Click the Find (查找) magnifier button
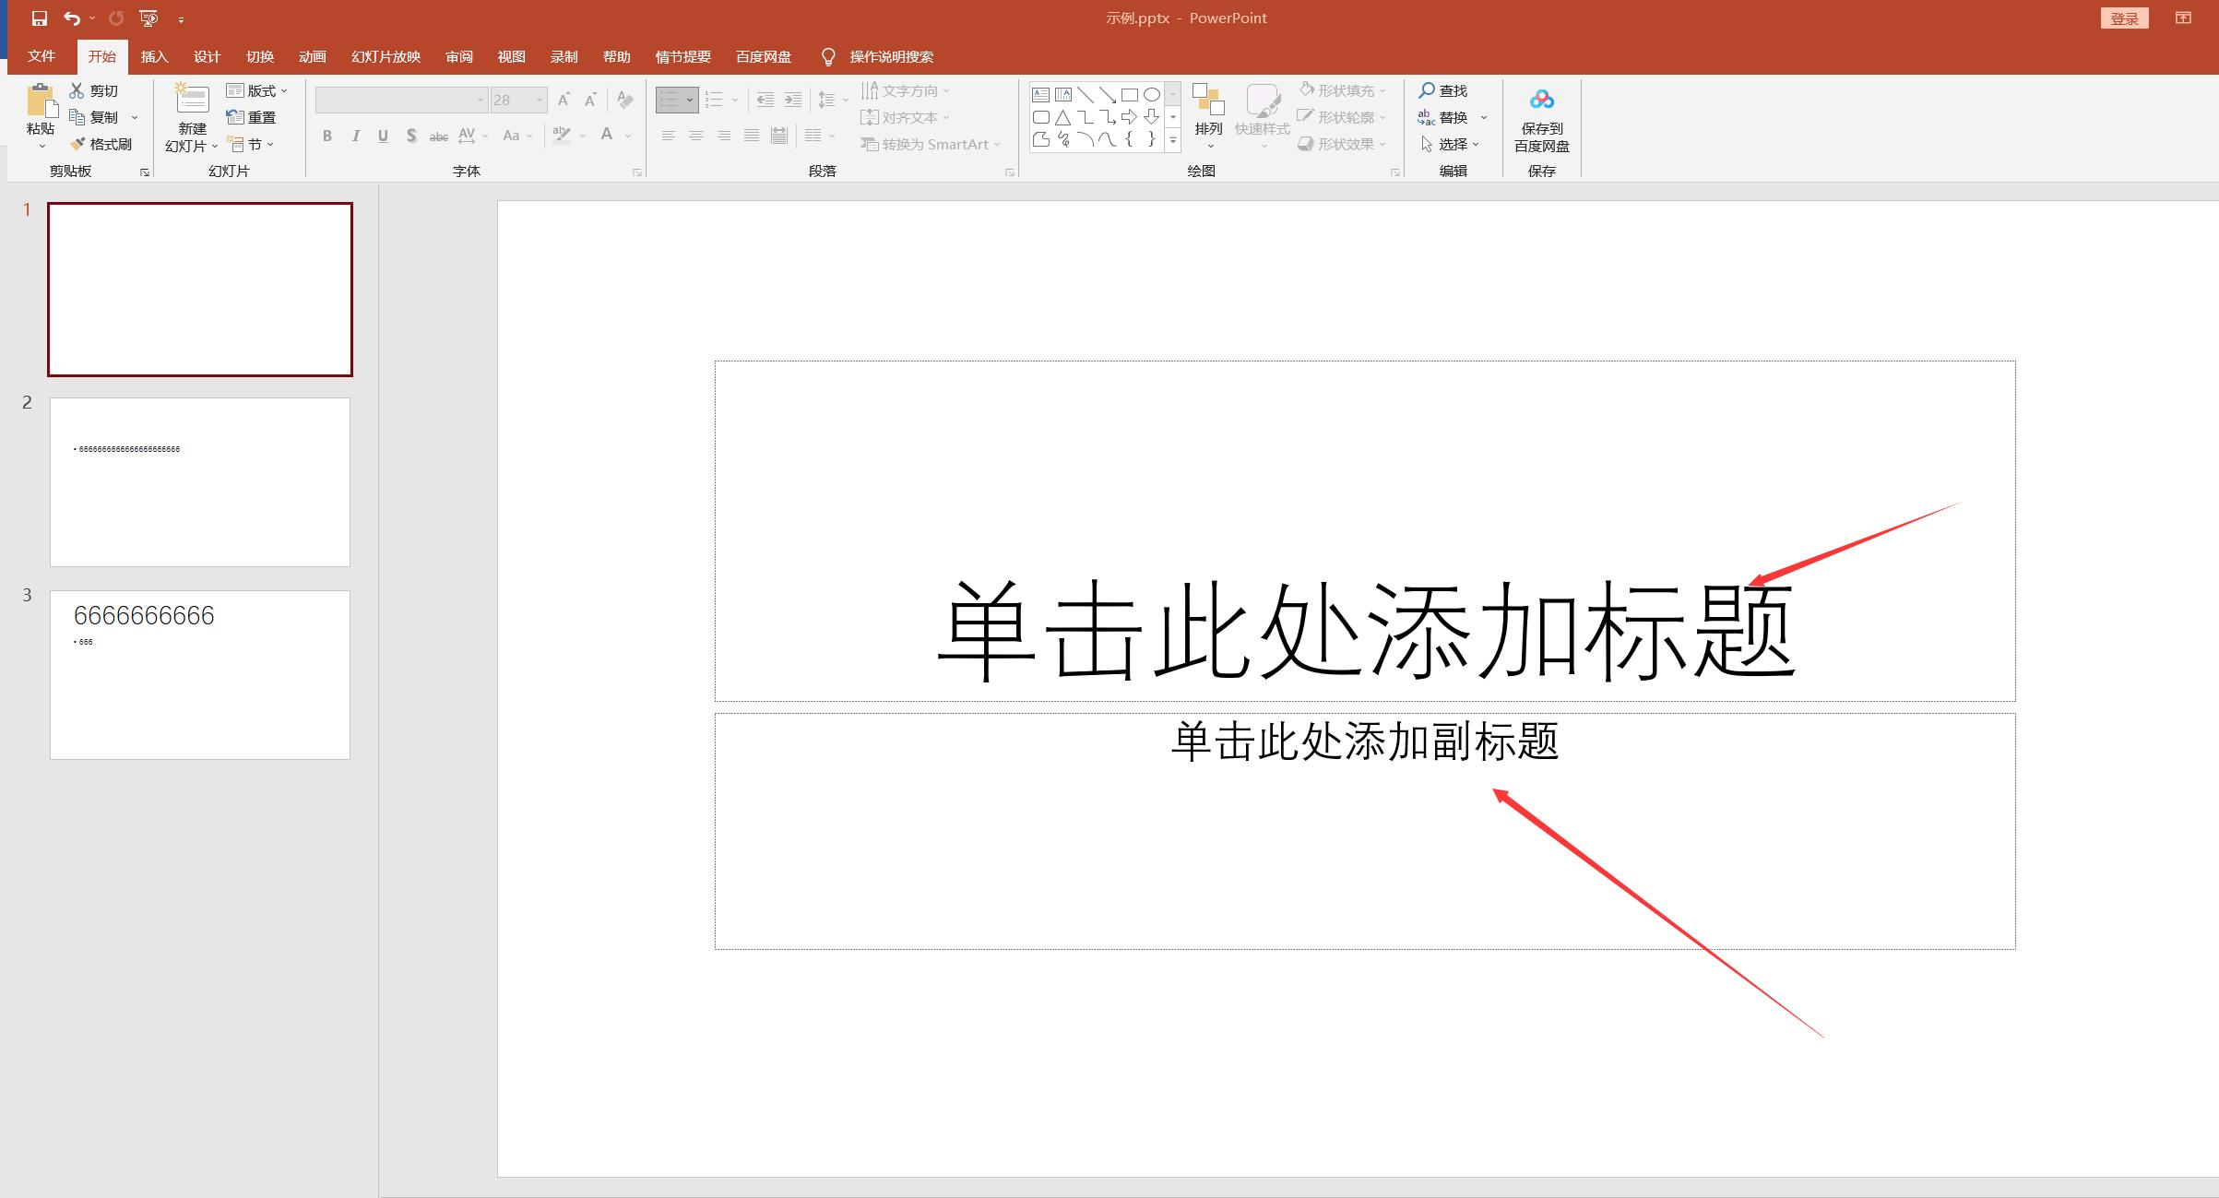Screen dimensions: 2219x1198 [x=1442, y=90]
